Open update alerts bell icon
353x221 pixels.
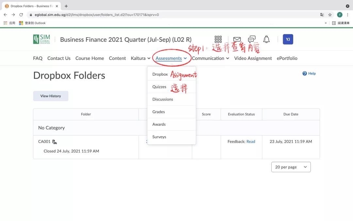tap(267, 39)
